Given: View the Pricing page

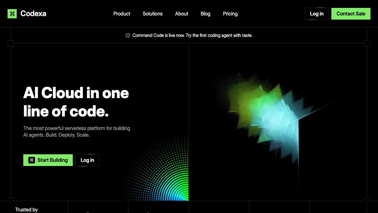Looking at the screenshot, I should (230, 14).
